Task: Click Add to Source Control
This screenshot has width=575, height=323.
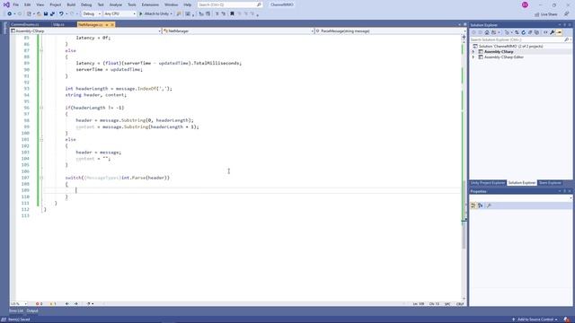Action: [535, 319]
